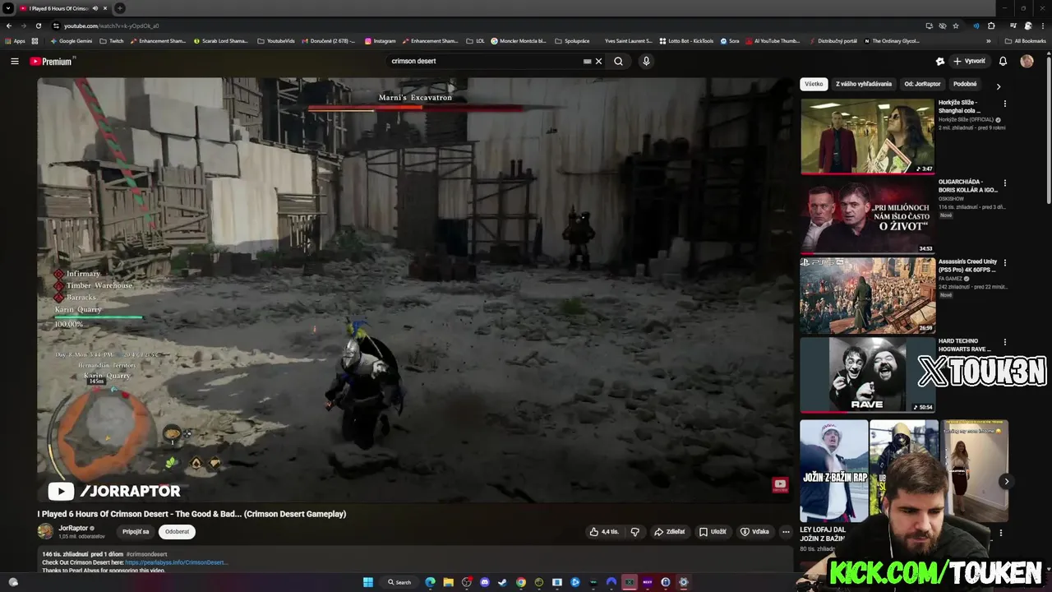1052x592 pixels.
Task: Open YouTube notifications bell
Action: (x=1003, y=61)
